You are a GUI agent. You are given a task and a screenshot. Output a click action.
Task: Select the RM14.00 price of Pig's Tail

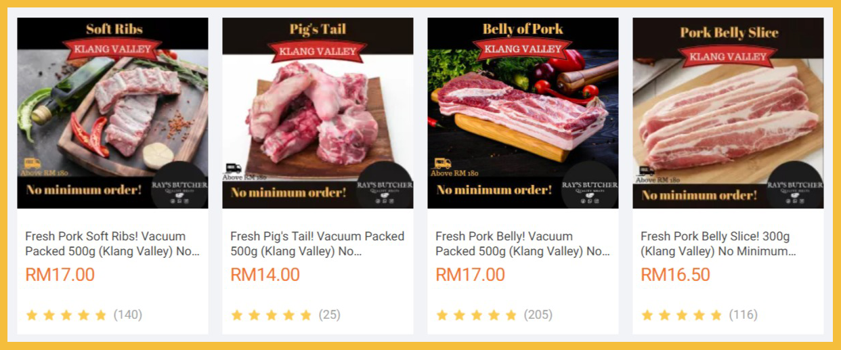click(265, 275)
